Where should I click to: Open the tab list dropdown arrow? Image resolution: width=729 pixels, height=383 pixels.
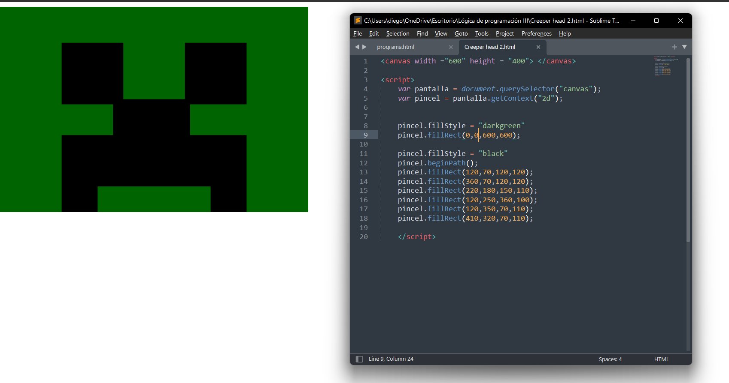pos(684,47)
